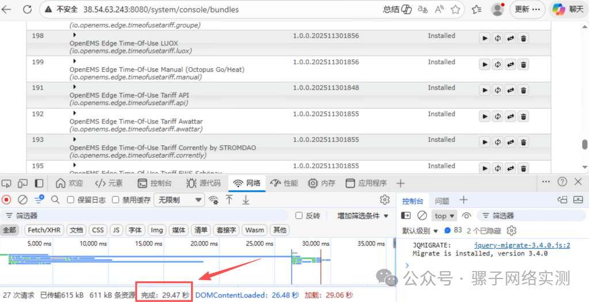Toggle console sidebar visibility
Image resolution: width=589 pixels, height=302 pixels.
click(x=406, y=215)
